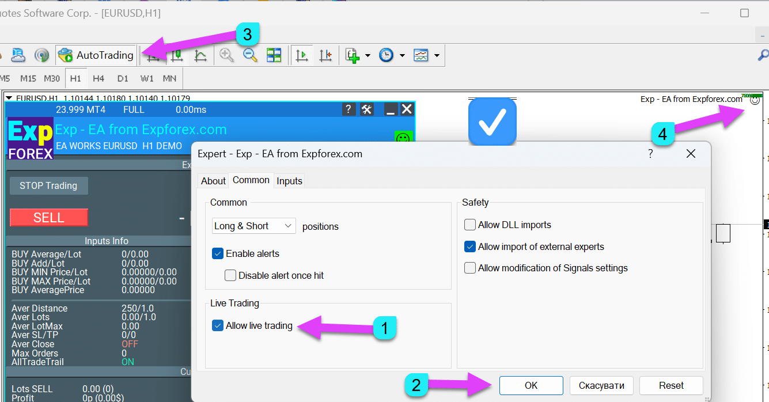Check the Disable alert once hit box

[x=230, y=275]
